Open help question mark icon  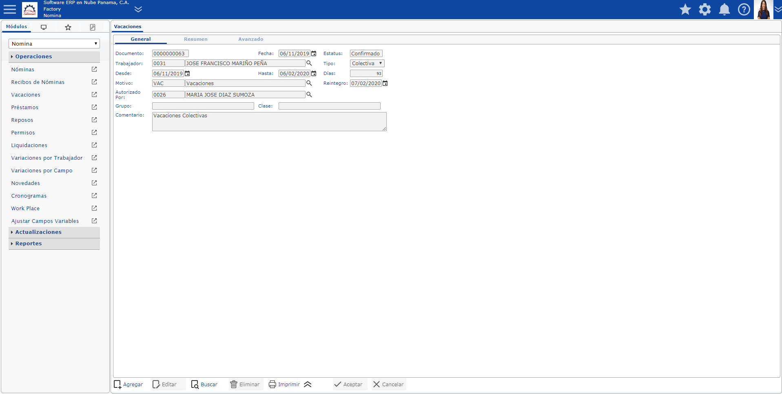click(744, 9)
